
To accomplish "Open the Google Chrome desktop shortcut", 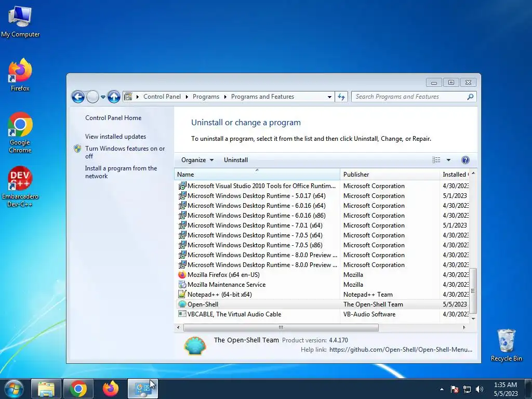I will 20,132.
